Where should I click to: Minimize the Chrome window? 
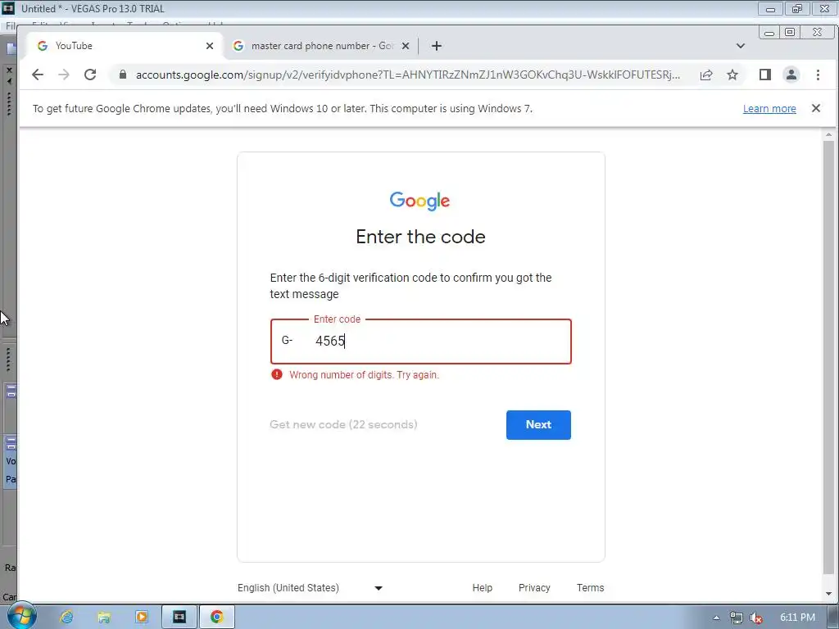(769, 33)
